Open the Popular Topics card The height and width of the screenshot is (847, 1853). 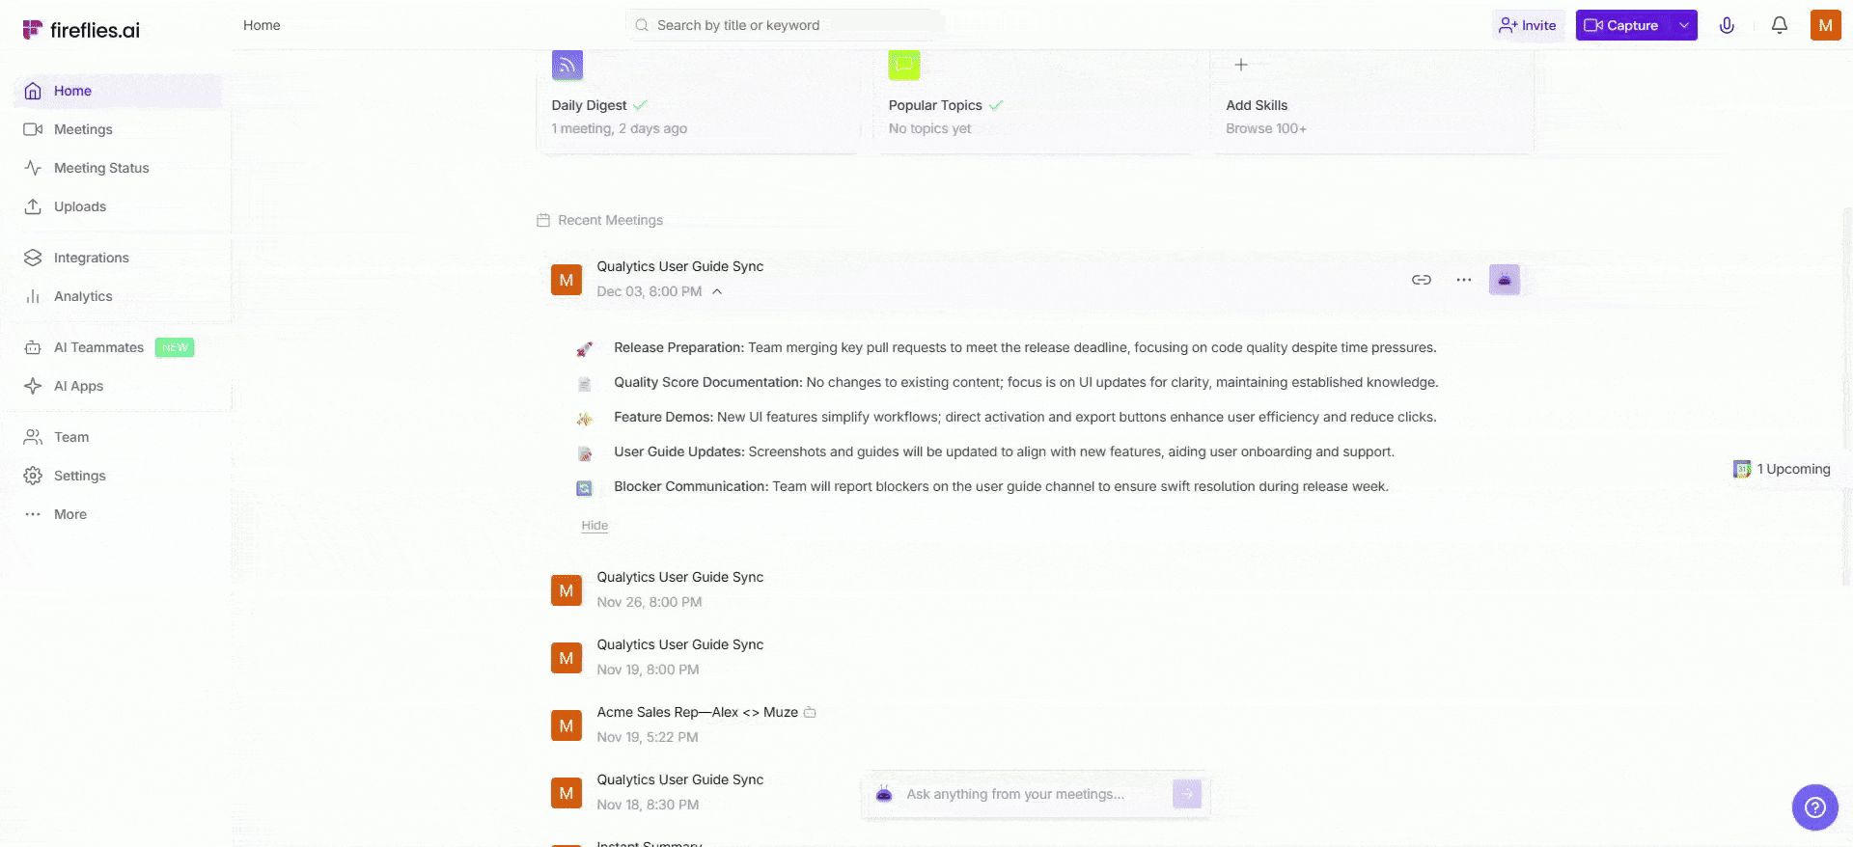(1036, 101)
